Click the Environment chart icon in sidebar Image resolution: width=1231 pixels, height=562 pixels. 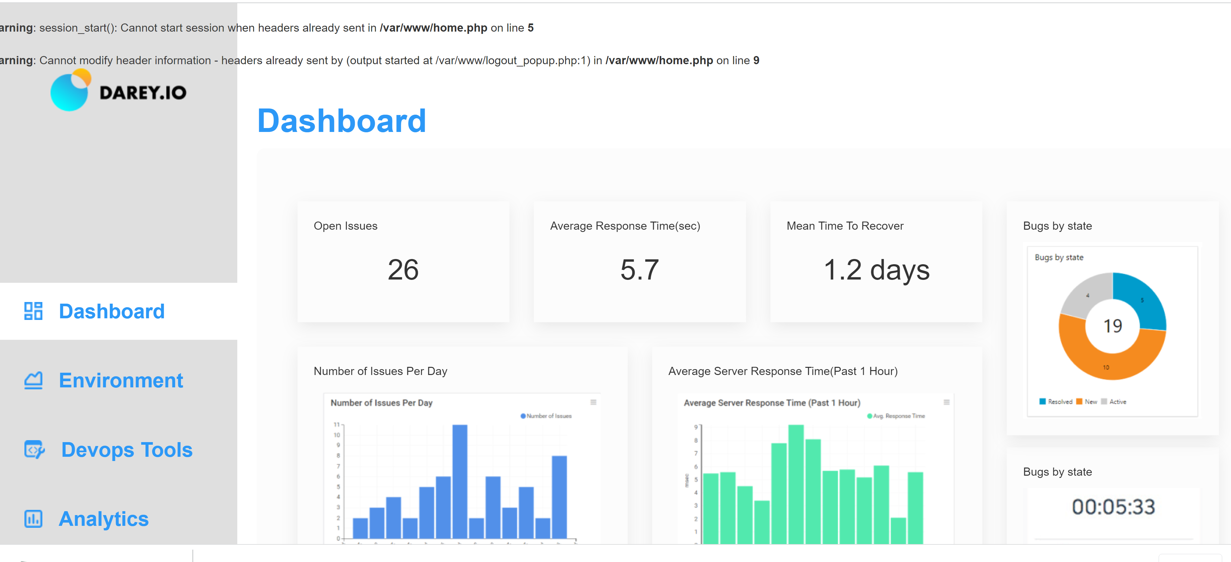[x=33, y=381]
